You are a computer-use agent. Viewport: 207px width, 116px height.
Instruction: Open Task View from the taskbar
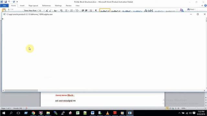pos(18,113)
